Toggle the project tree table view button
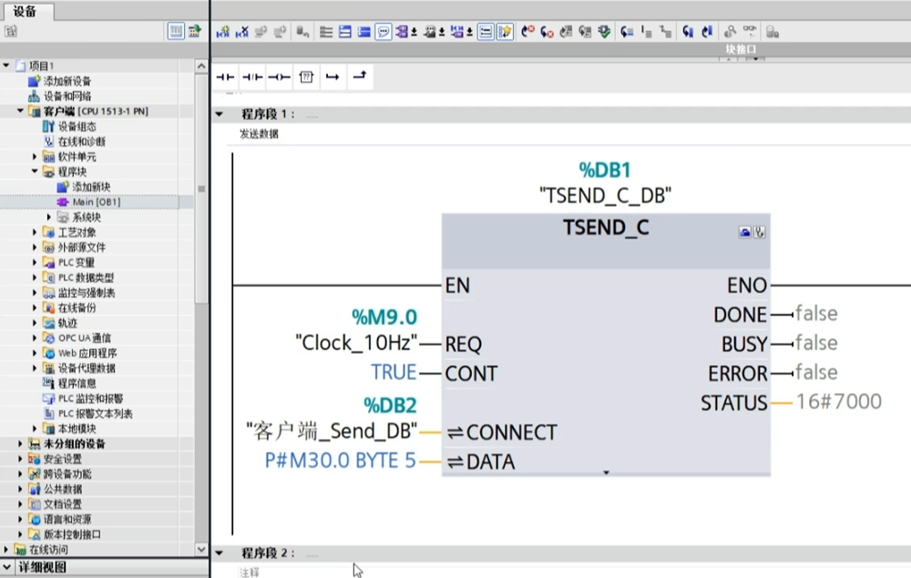The width and height of the screenshot is (911, 578). tap(176, 31)
